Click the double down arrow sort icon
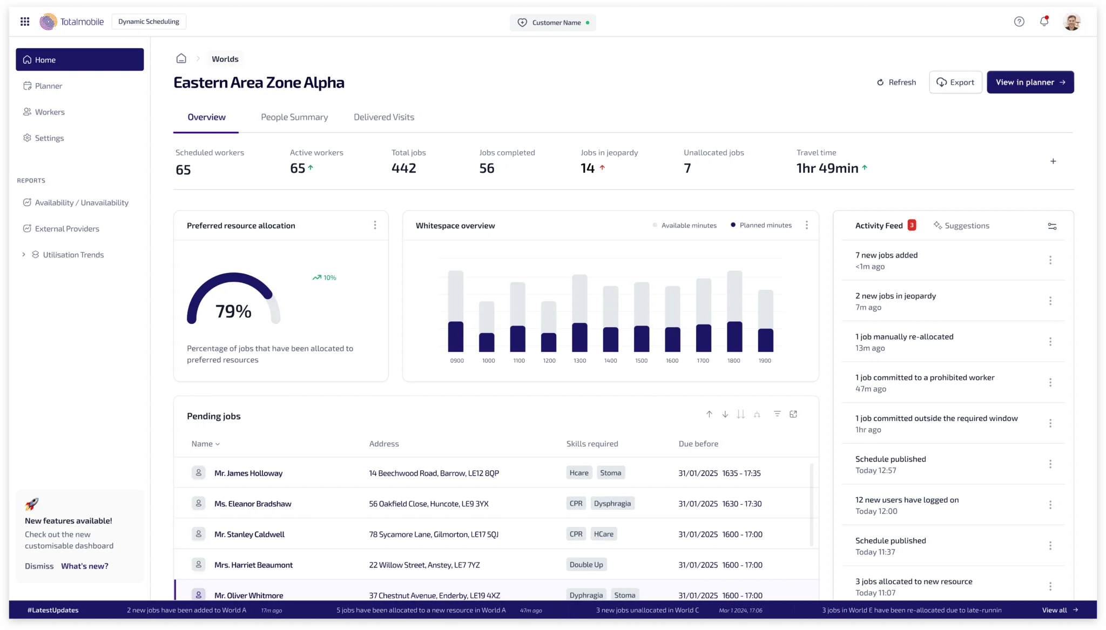The width and height of the screenshot is (1106, 630). coord(741,414)
